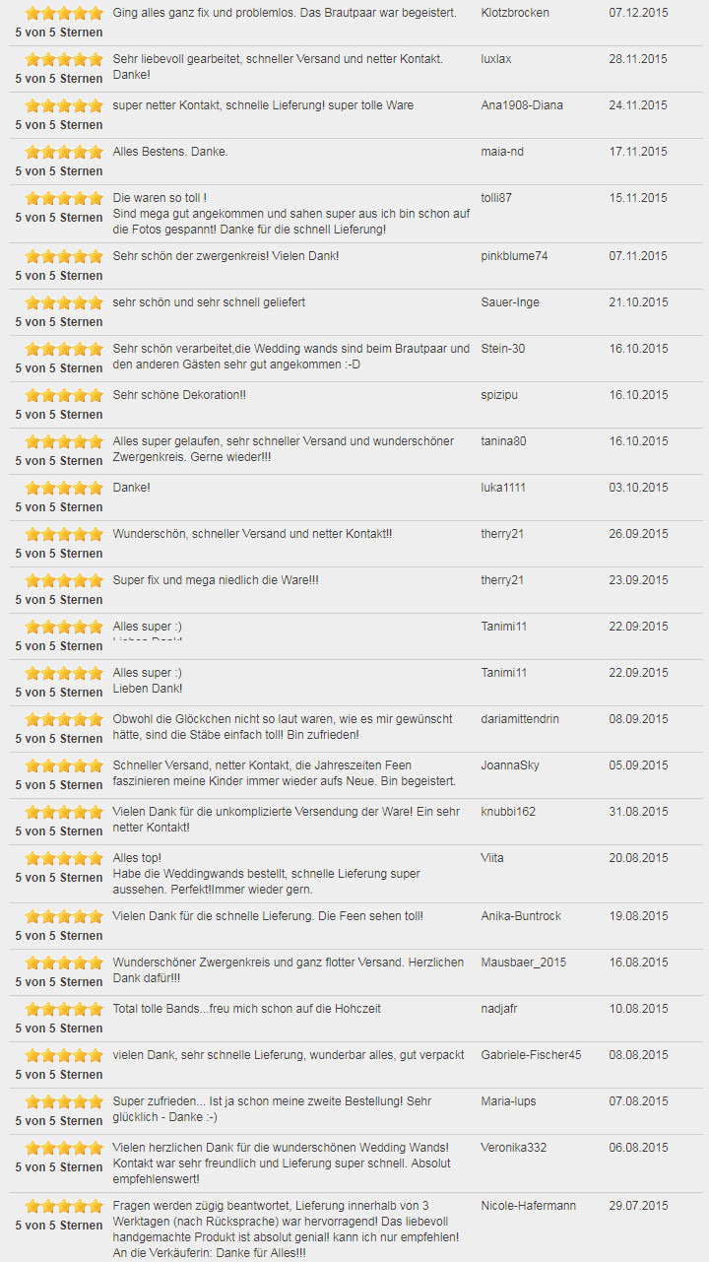Open profile of Stein-30
709x1262 pixels.
[x=503, y=349]
